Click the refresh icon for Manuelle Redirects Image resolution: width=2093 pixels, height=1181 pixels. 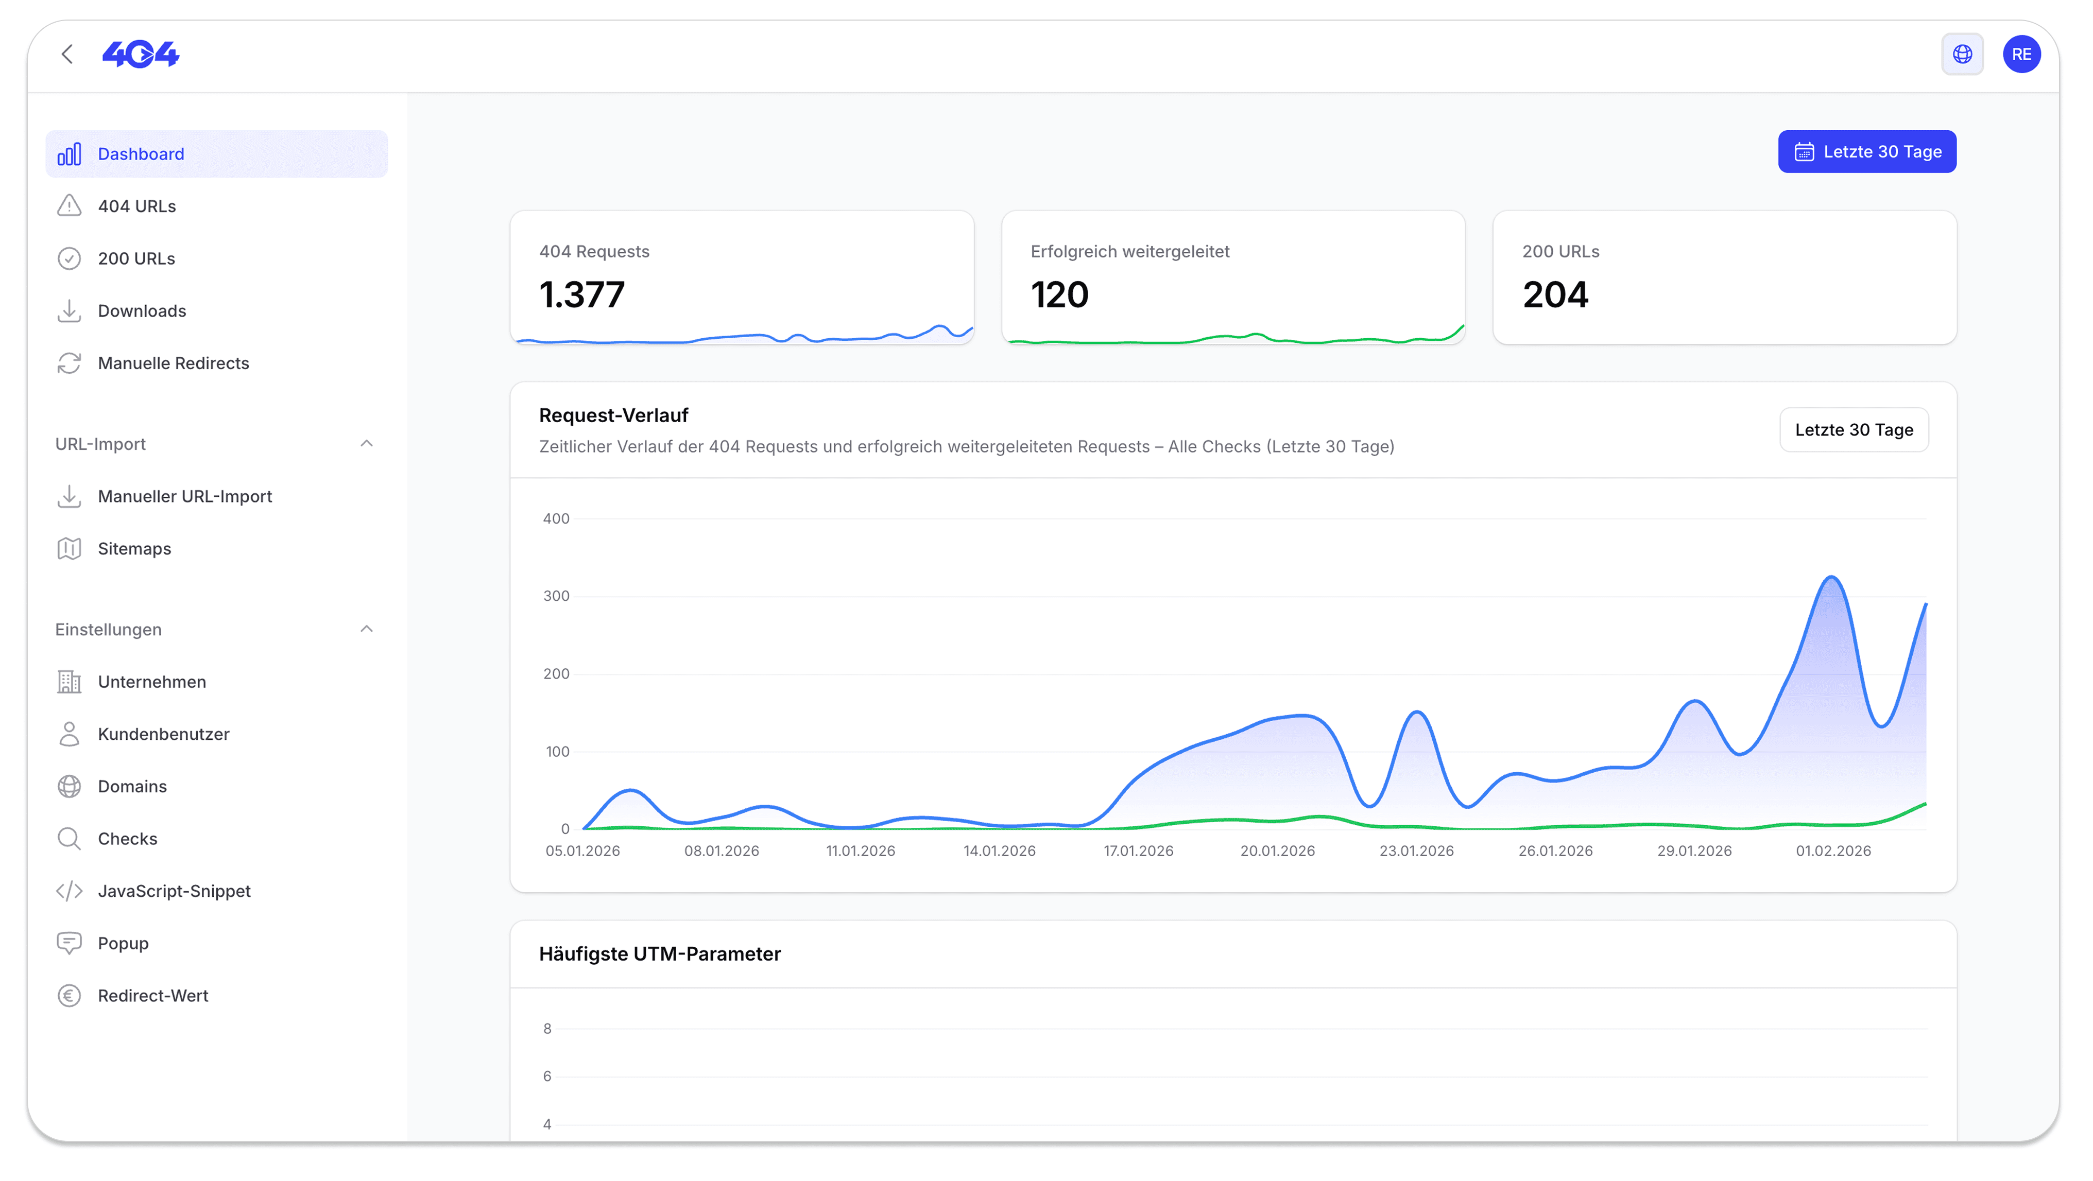[69, 363]
